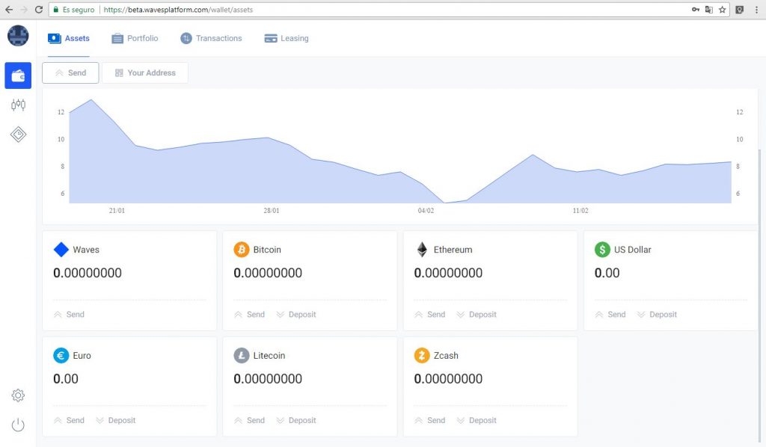Image resolution: width=766 pixels, height=447 pixels.
Task: Click the Zcash logo icon
Action: (422, 356)
